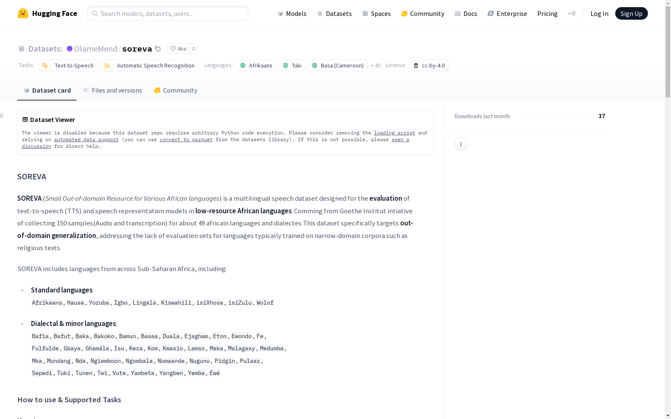Click the search magnifier icon
The width and height of the screenshot is (671, 419).
pyautogui.click(x=95, y=13)
